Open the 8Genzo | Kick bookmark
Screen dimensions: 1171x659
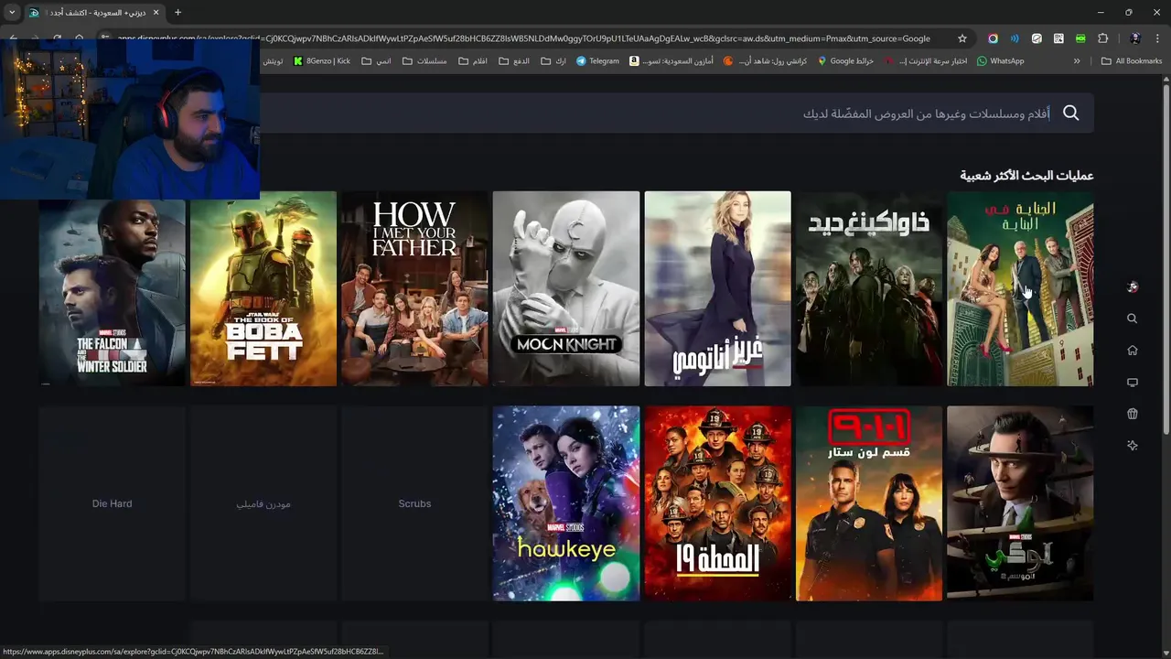(x=322, y=61)
